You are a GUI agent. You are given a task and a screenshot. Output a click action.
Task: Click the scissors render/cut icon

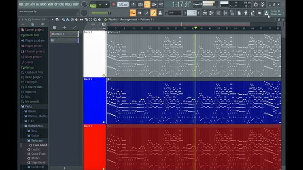[263, 4]
